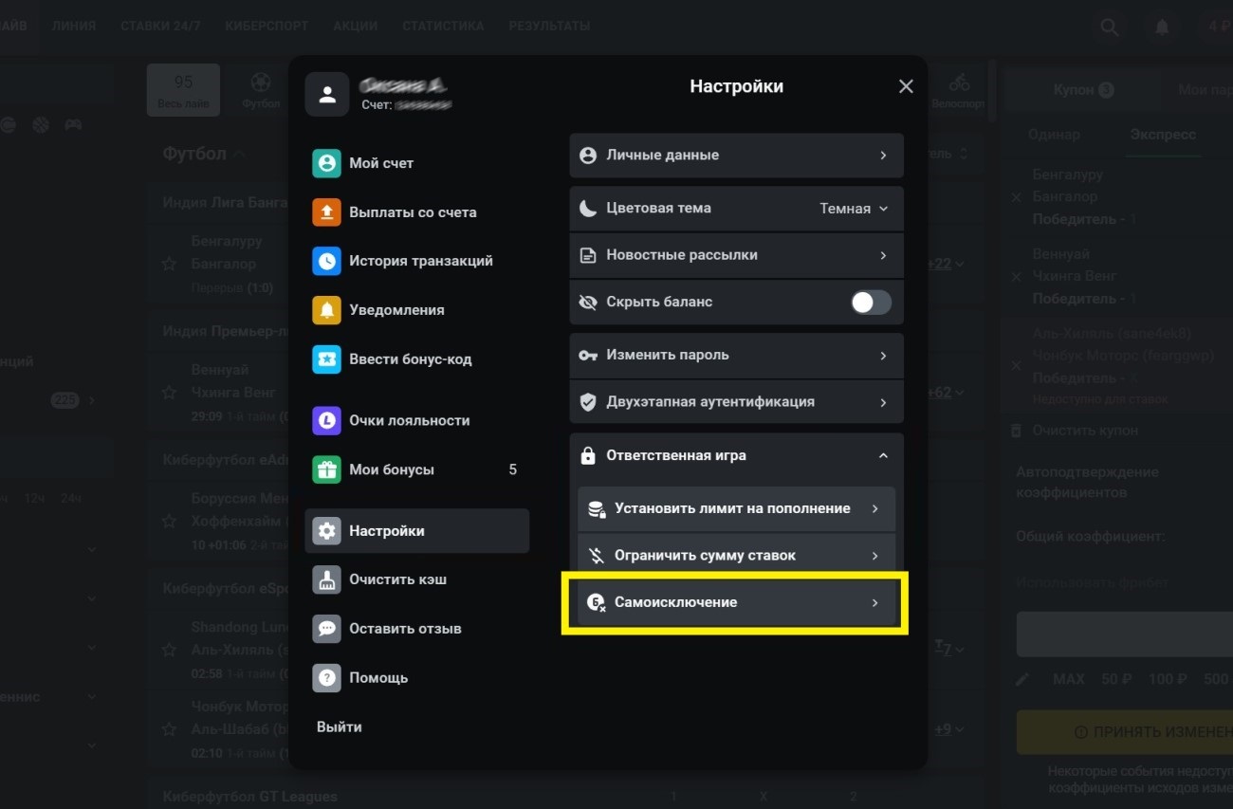1233x809 pixels.
Task: Click the shield icon of two-step authentication
Action: point(588,401)
